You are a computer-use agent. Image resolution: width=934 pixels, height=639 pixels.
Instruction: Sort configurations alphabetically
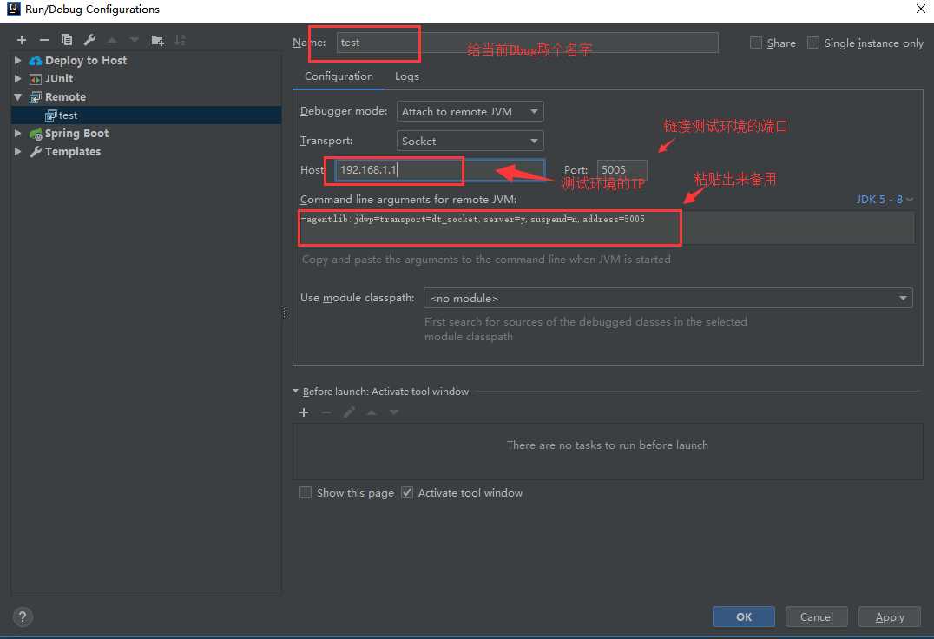[x=180, y=40]
